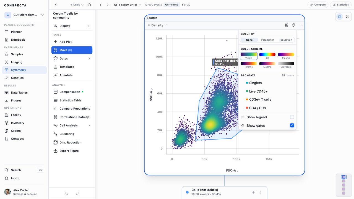The width and height of the screenshot is (354, 199).
Task: Click Statistics button
Action: click(340, 5)
